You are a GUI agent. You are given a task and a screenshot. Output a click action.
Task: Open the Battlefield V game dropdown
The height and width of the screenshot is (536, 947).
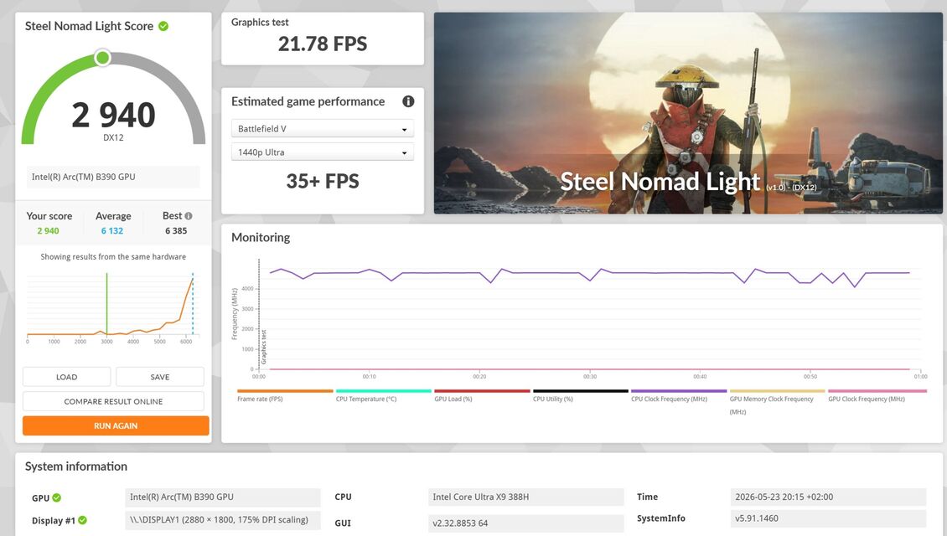pyautogui.click(x=323, y=129)
